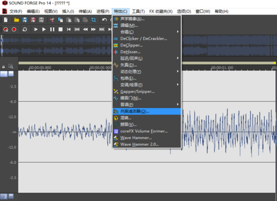
Task: Stop playback with the square Stop button
Action: click(x=60, y=29)
